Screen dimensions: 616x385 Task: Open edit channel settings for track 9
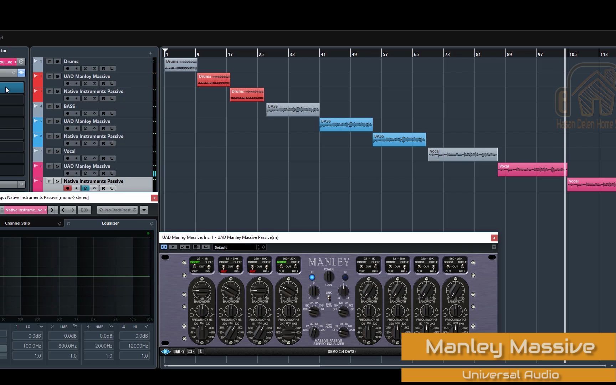[85, 188]
